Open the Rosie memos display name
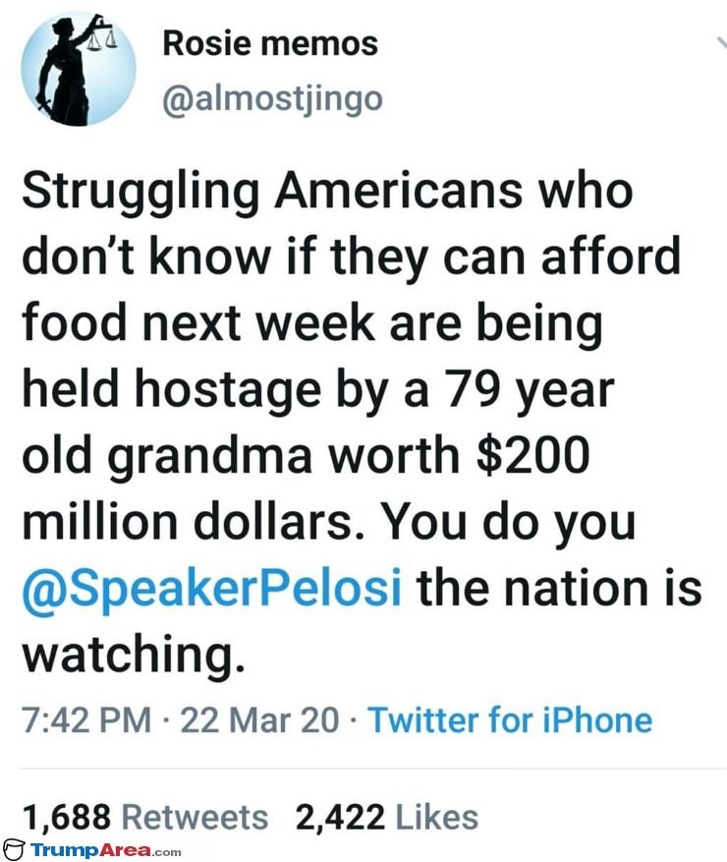This screenshot has width=727, height=862. (x=270, y=43)
